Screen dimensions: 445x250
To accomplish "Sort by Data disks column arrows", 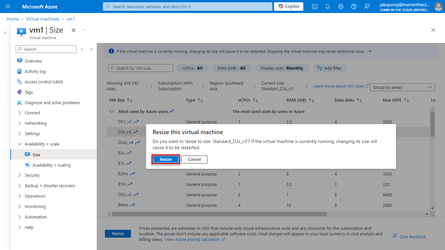I will tap(359, 100).
